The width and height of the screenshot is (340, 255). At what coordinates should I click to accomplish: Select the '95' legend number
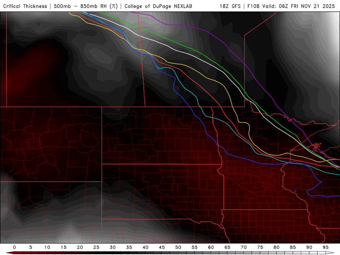click(326, 247)
